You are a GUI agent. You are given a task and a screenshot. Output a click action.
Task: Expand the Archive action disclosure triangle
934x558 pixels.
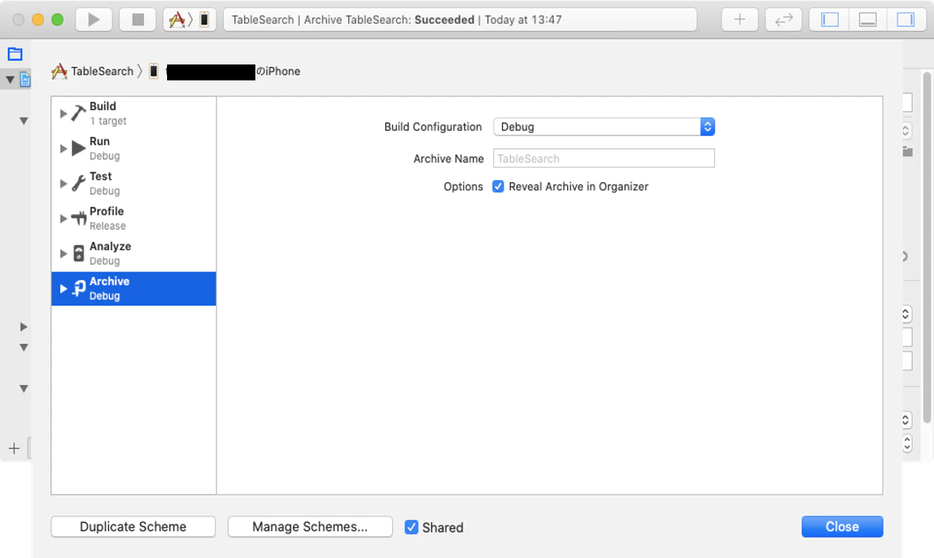click(x=63, y=288)
